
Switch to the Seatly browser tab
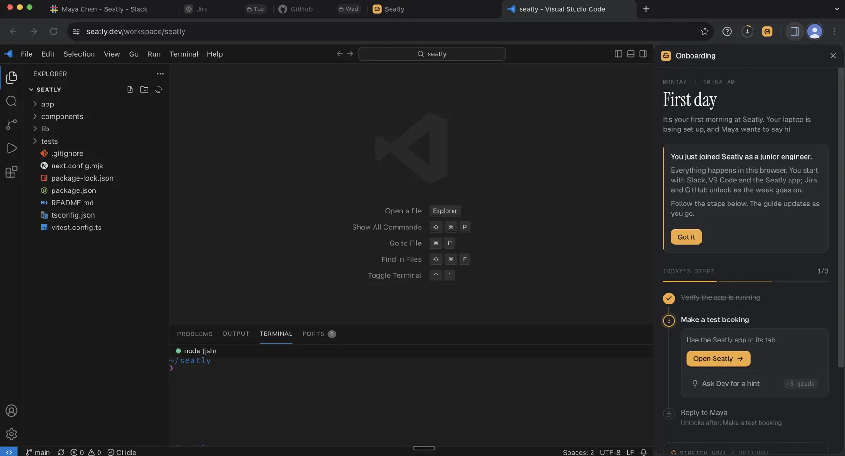(394, 9)
